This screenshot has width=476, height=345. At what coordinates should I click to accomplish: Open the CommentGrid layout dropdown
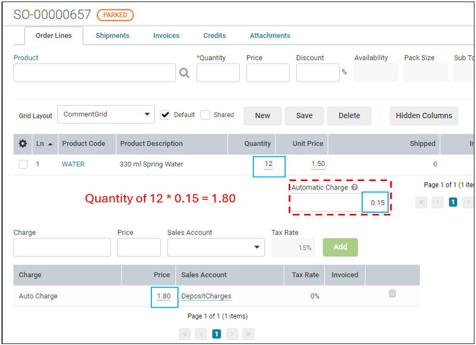pyautogui.click(x=147, y=113)
